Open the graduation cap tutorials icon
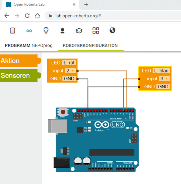This screenshot has height=184, width=181. [x=79, y=31]
